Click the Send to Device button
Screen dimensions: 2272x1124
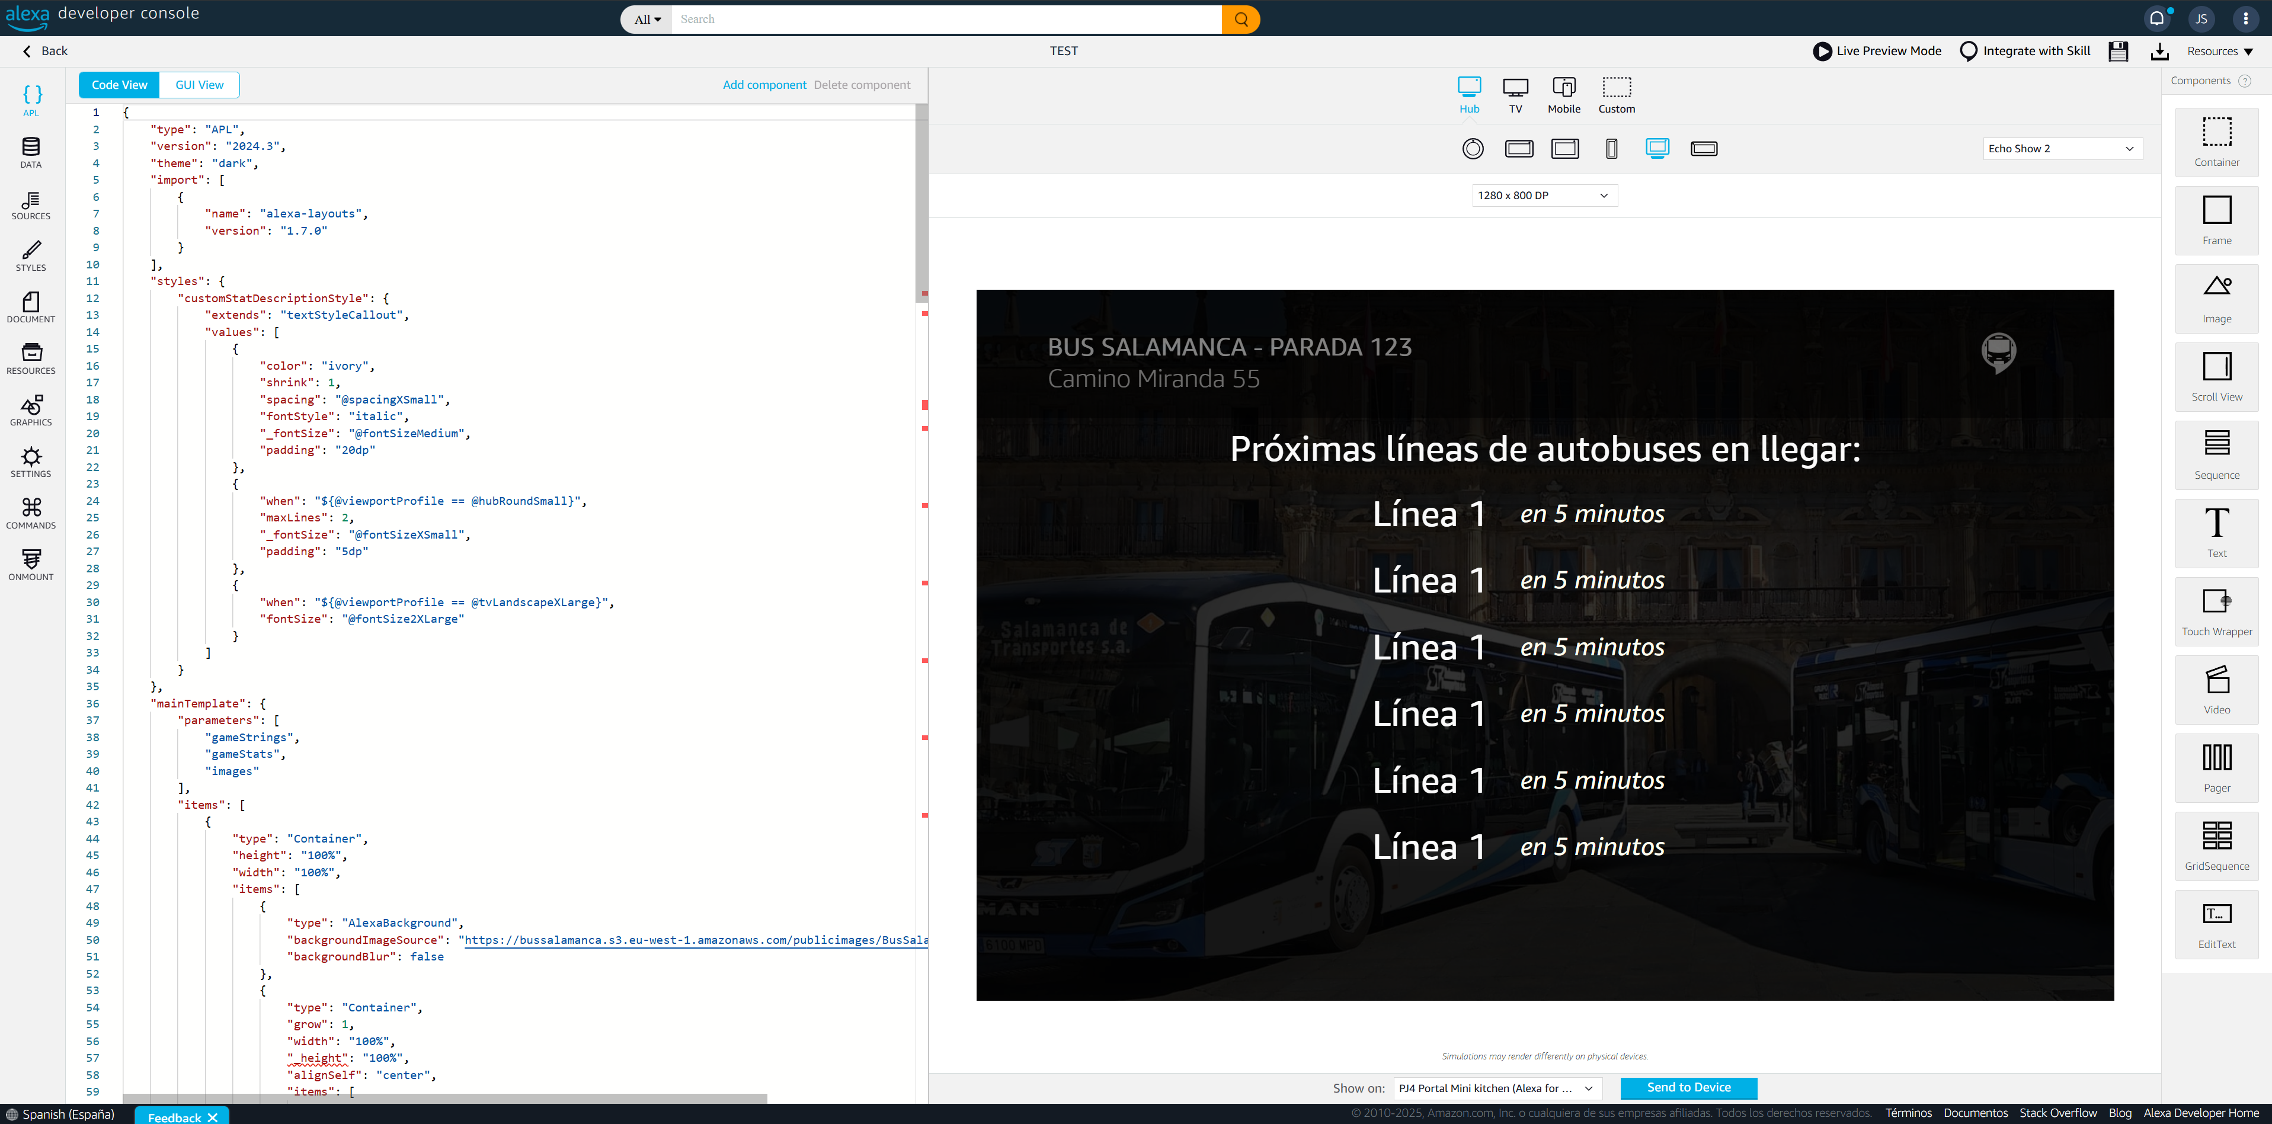(1688, 1088)
